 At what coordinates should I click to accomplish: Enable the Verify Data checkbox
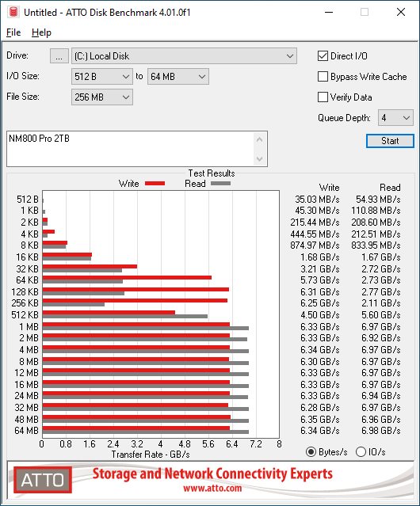click(323, 97)
